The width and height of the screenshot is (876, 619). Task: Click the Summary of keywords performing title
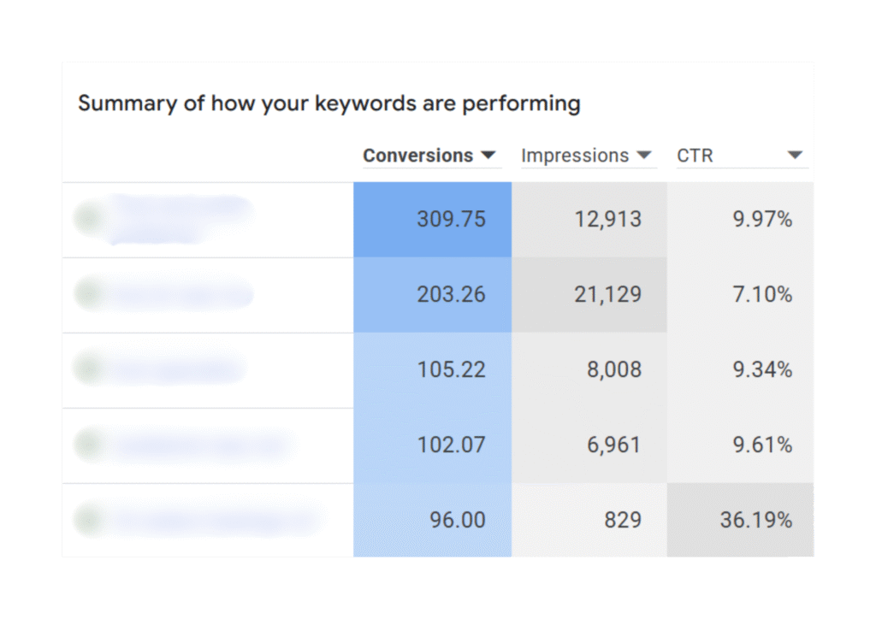328,104
